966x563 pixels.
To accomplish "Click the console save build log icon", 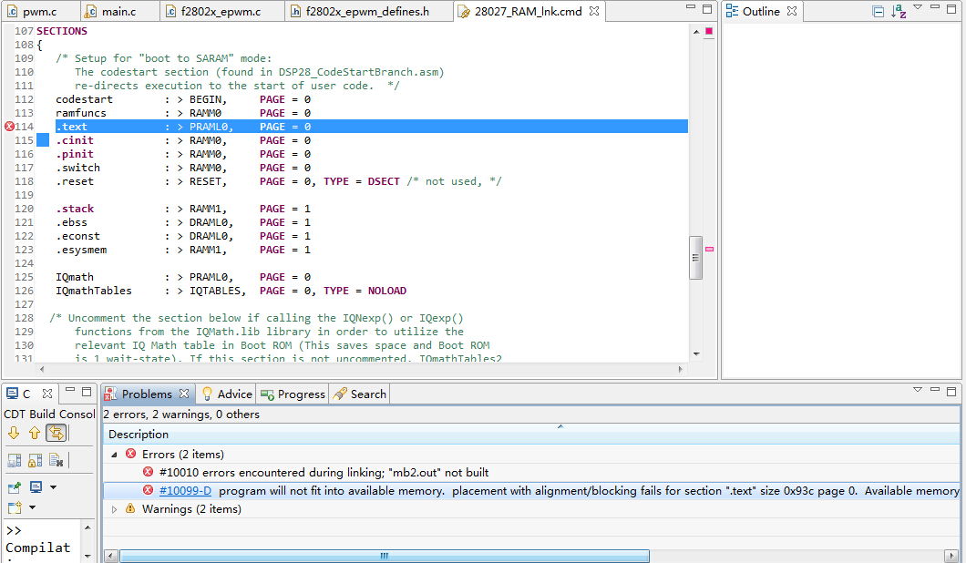I will (x=15, y=460).
